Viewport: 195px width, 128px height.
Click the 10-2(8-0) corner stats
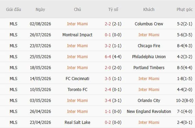click(x=185, y=101)
